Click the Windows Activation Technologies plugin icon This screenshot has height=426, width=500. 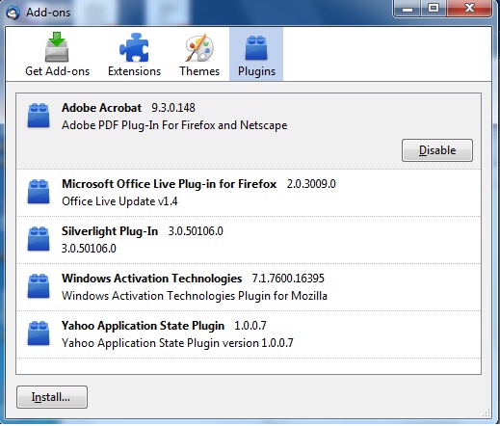(x=39, y=286)
